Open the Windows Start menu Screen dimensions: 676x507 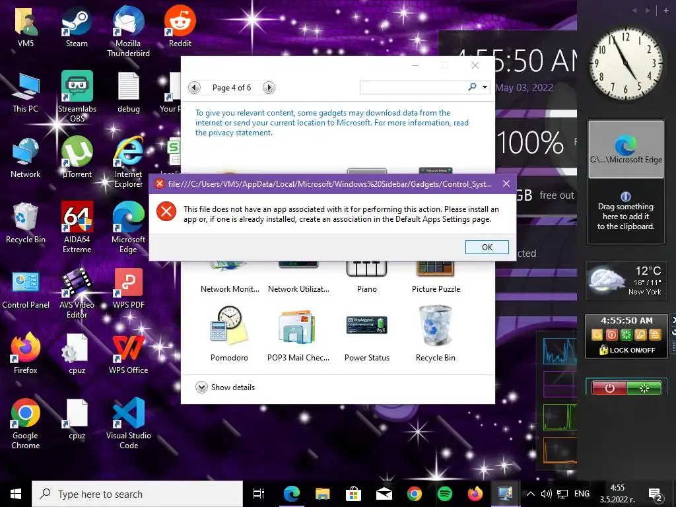[16, 494]
